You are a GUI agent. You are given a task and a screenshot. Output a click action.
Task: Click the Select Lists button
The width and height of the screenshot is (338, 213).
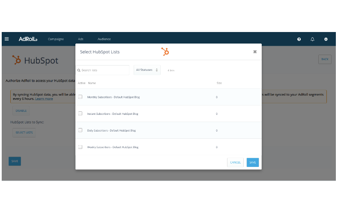tap(24, 133)
